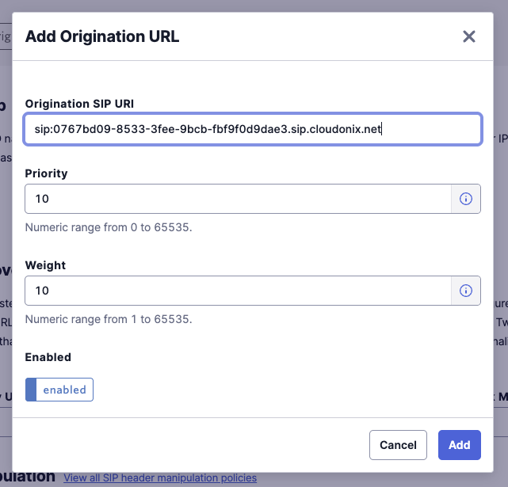Focus the Priority number input
This screenshot has width=508, height=487.
click(238, 199)
